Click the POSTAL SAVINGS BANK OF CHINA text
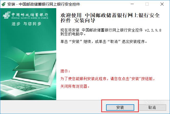Viewport: 170px width, 114px height. click(30, 18)
